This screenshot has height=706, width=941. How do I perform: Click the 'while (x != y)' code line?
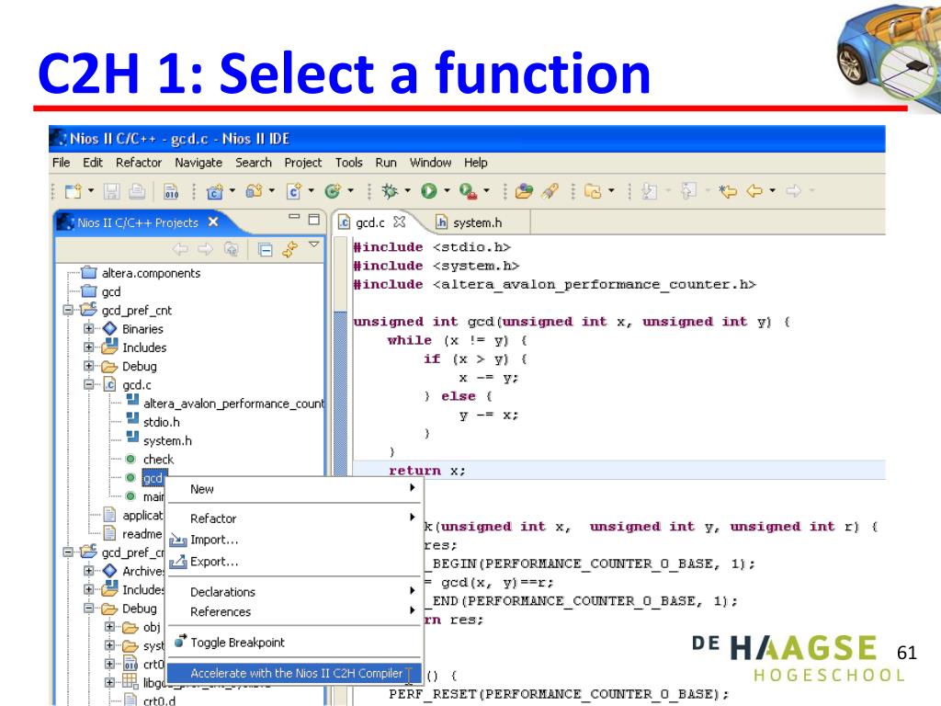click(457, 340)
